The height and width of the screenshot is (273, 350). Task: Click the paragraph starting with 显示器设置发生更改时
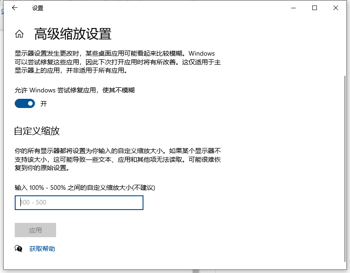(x=115, y=62)
